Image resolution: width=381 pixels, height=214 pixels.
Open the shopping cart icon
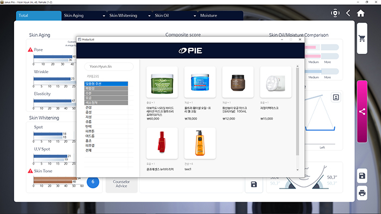click(362, 39)
